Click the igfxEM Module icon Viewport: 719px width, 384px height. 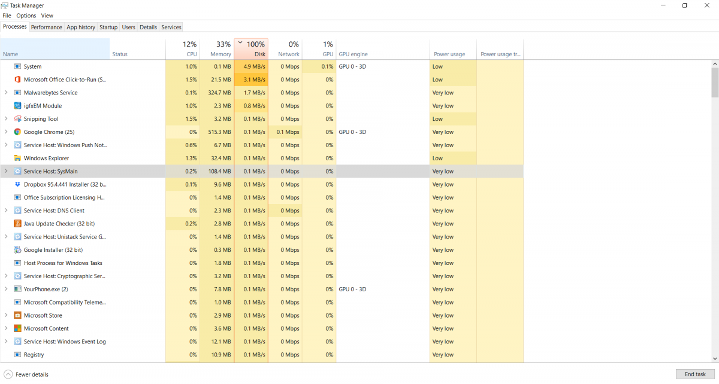tap(17, 106)
